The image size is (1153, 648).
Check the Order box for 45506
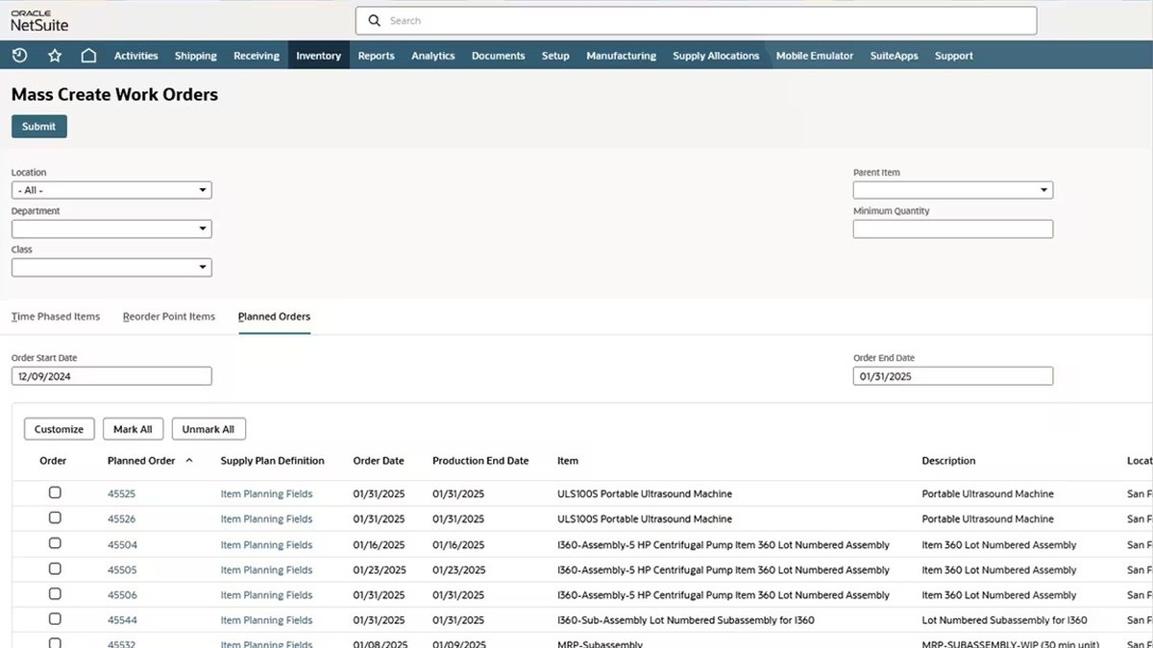click(55, 594)
